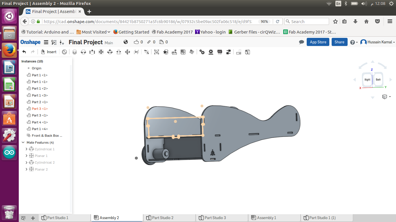Open the Hussain Kamal account menu
This screenshot has width=396, height=222.
tap(377, 42)
